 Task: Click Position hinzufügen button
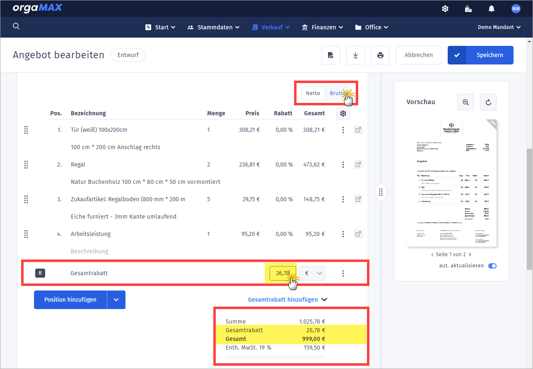[70, 300]
